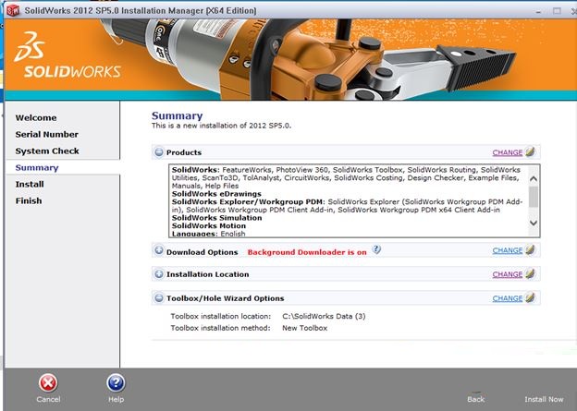
Task: Click the 'Languages: English' line
Action: click(x=208, y=234)
